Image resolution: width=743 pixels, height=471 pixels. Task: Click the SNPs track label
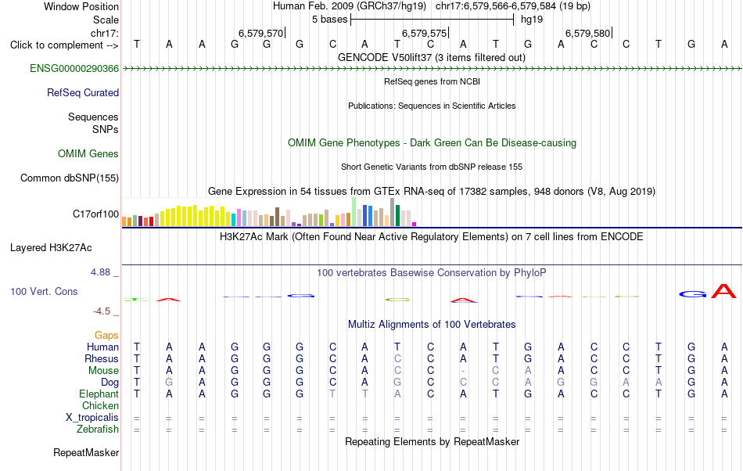pyautogui.click(x=106, y=129)
